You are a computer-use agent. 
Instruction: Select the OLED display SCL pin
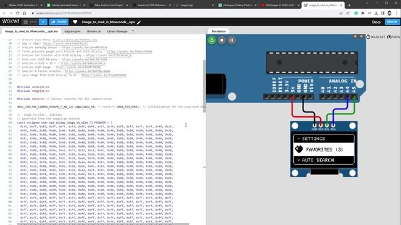coord(327,125)
